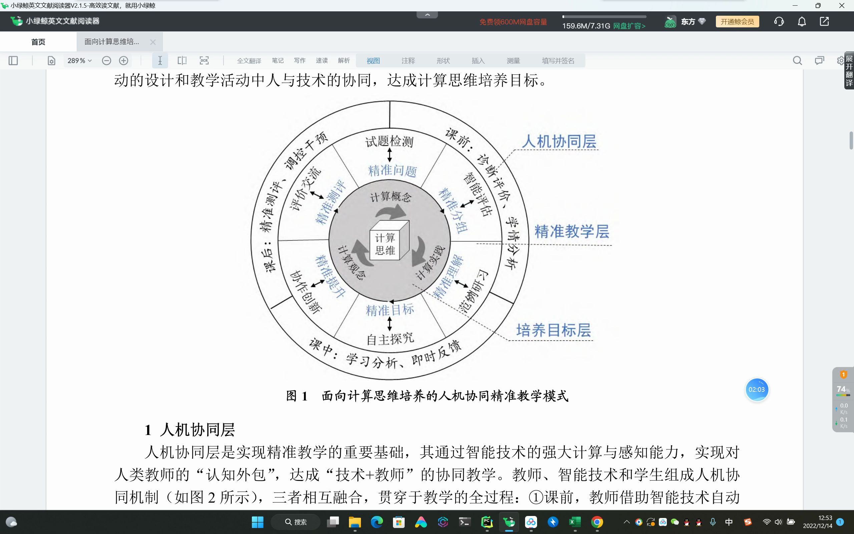Click the 开通鲸会员 membership button

[x=737, y=22]
